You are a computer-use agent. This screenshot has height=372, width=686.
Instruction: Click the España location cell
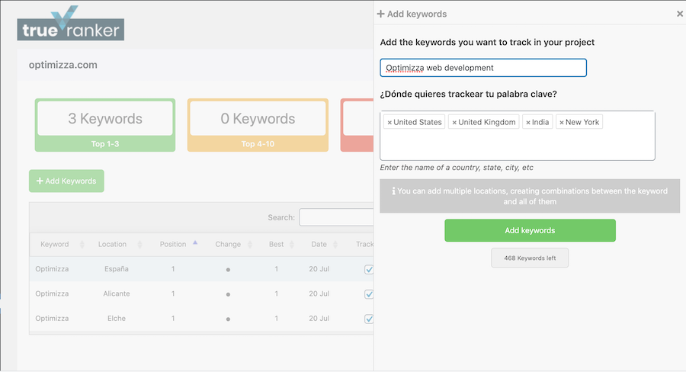tap(117, 269)
